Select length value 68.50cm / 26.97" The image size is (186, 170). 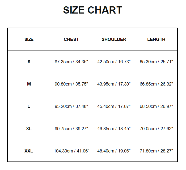coord(156,106)
